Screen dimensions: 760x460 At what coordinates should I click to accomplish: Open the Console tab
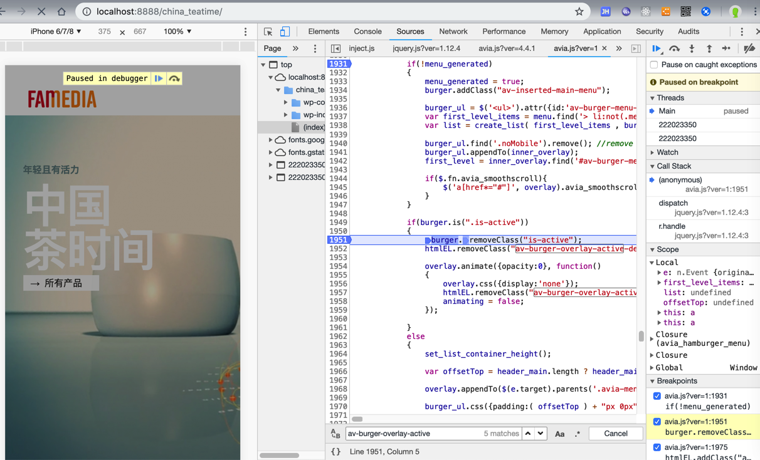[x=367, y=31]
